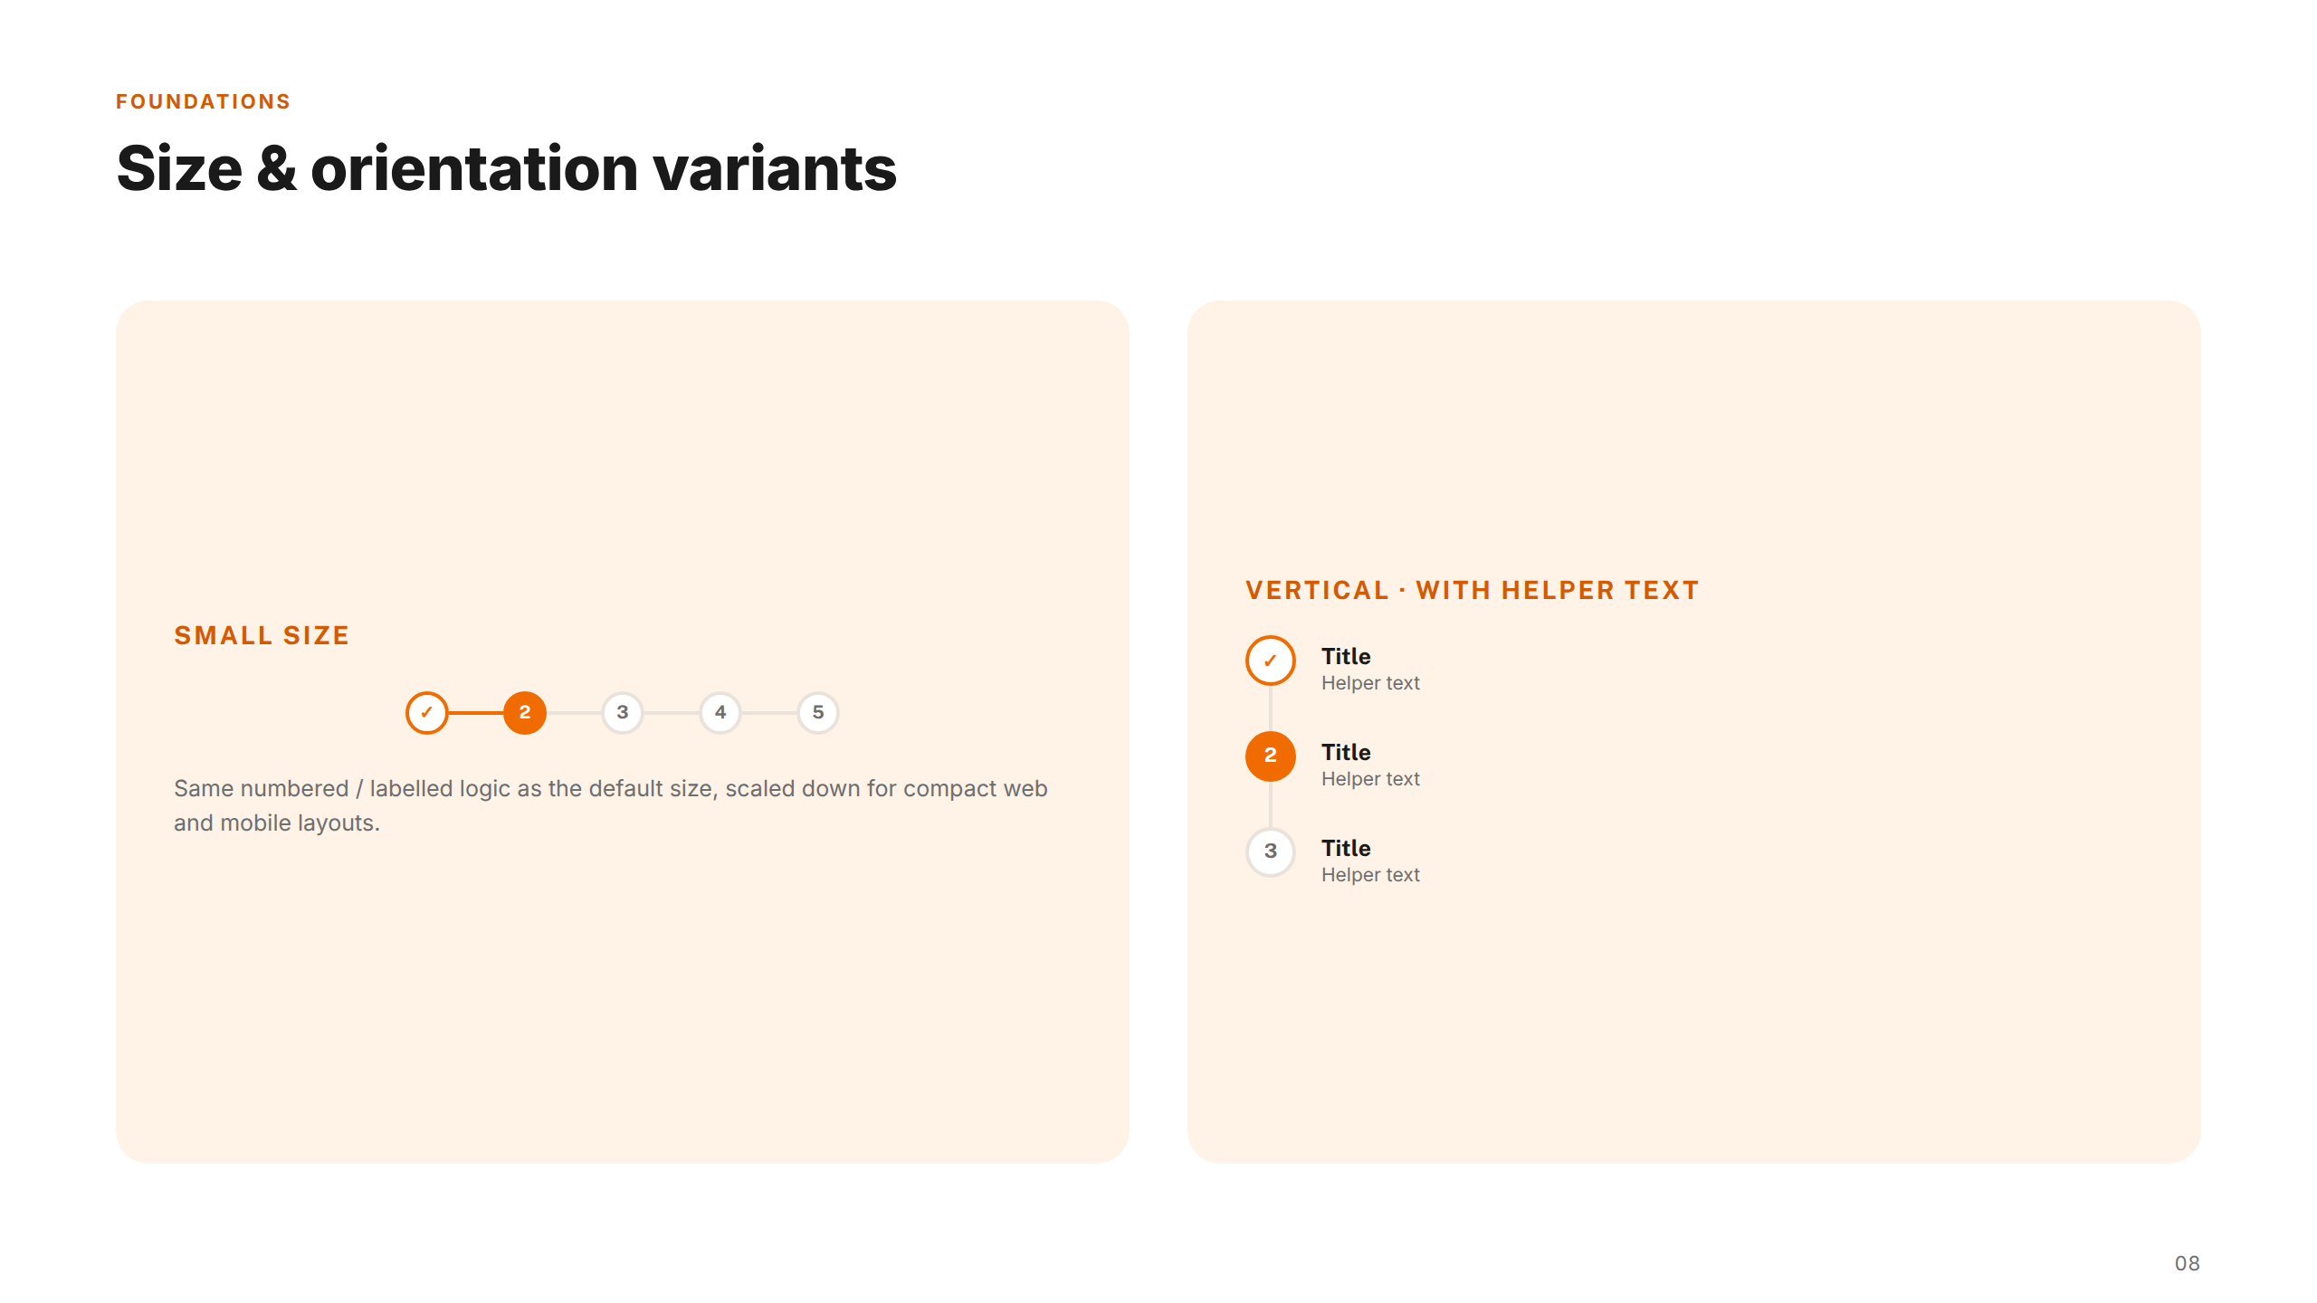Click Helper text under the second Title
Viewport: 2317px width, 1303px height.
[x=1370, y=779]
